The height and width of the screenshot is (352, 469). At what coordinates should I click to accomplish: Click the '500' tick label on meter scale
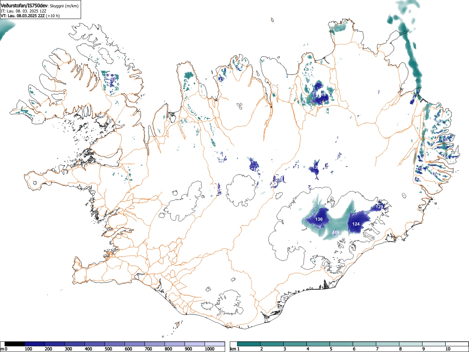[x=108, y=349]
